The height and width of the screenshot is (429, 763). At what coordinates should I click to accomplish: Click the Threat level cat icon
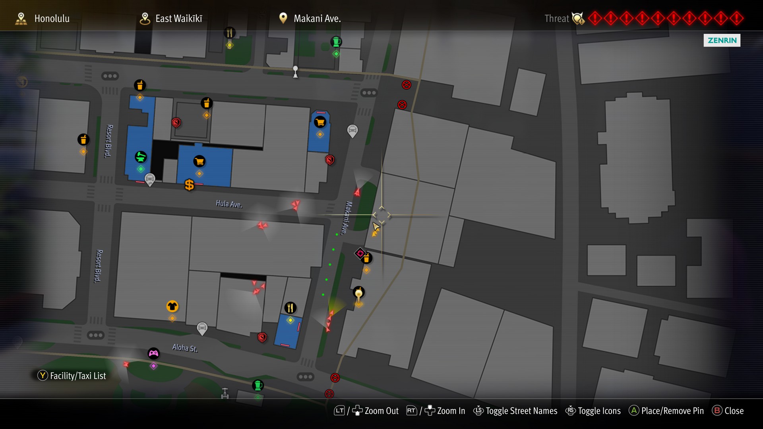[578, 18]
